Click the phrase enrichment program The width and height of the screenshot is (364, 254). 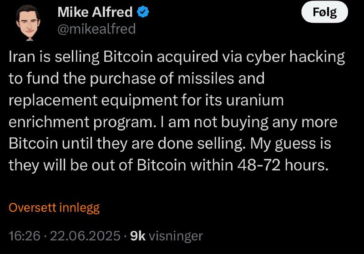pos(81,123)
